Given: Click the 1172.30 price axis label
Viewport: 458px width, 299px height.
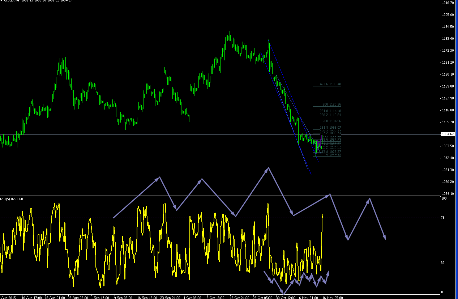Looking at the screenshot, I should 449,50.
